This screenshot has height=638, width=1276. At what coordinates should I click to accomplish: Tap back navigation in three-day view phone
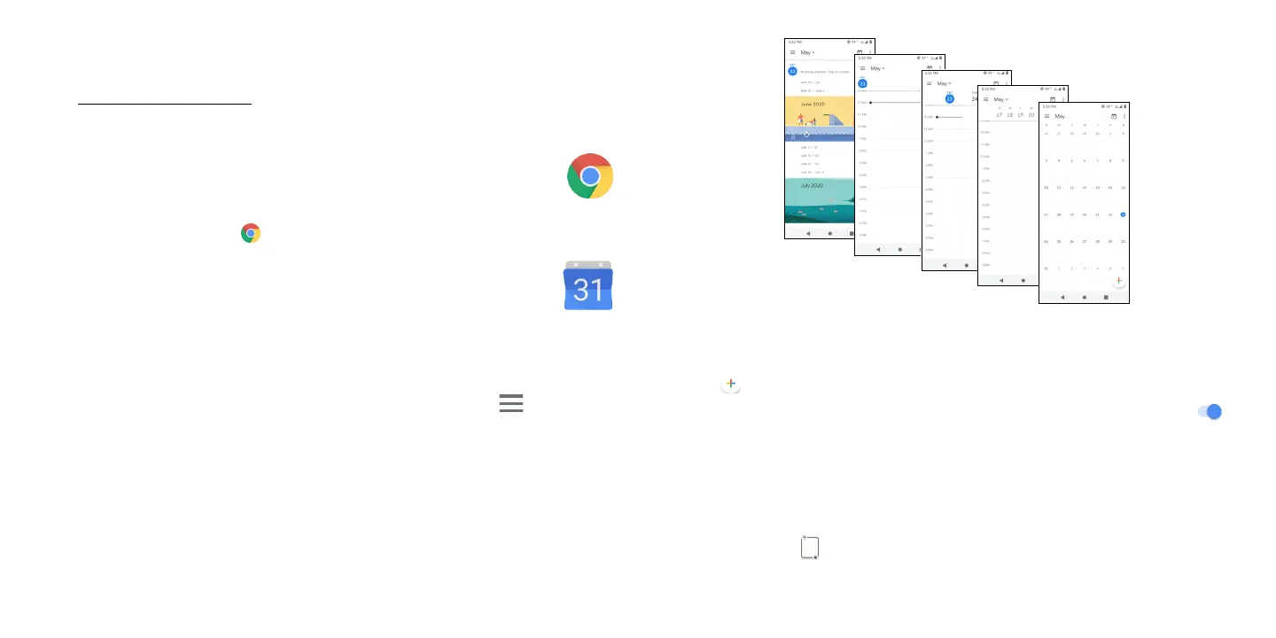945,265
